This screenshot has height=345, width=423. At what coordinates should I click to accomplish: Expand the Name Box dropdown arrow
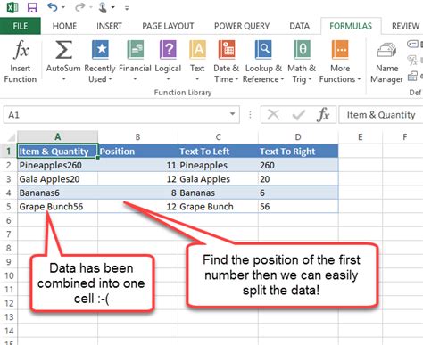[x=233, y=114]
